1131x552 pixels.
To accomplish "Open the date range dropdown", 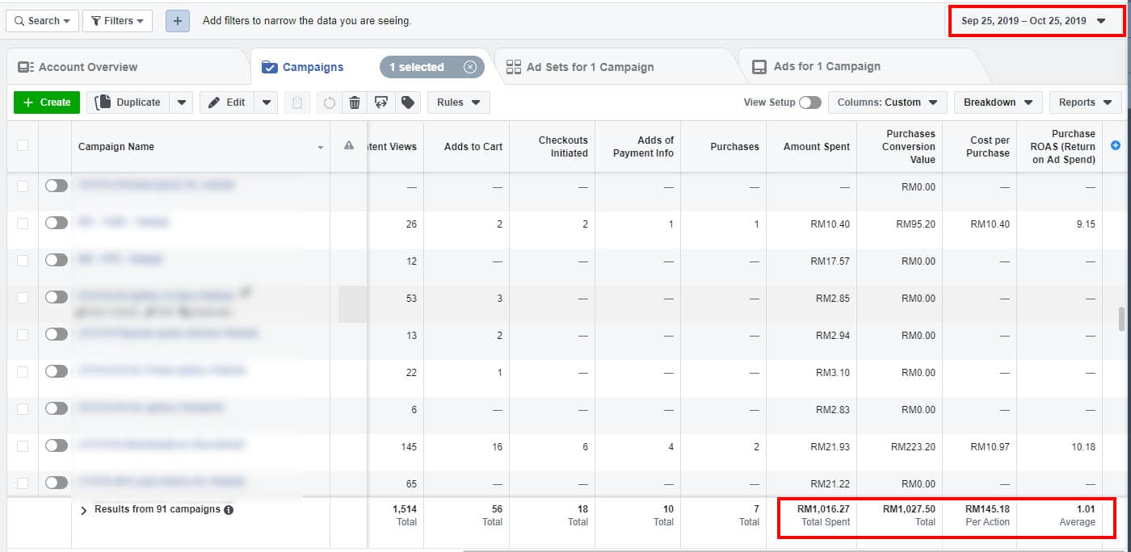I will (x=1034, y=21).
